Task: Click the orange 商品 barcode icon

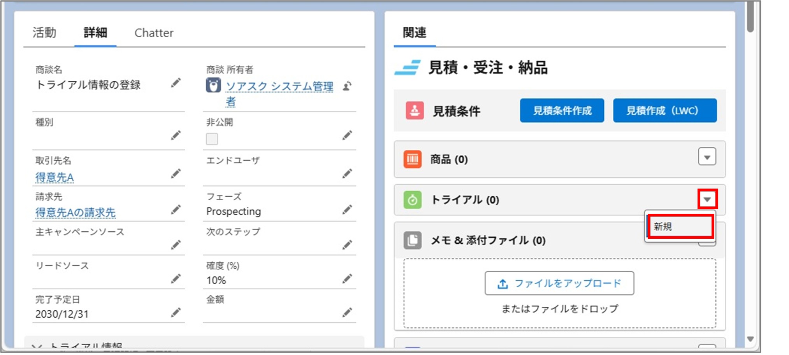Action: point(412,159)
